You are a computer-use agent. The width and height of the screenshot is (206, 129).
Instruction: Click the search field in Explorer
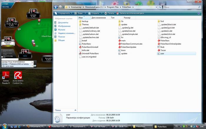[182, 7]
